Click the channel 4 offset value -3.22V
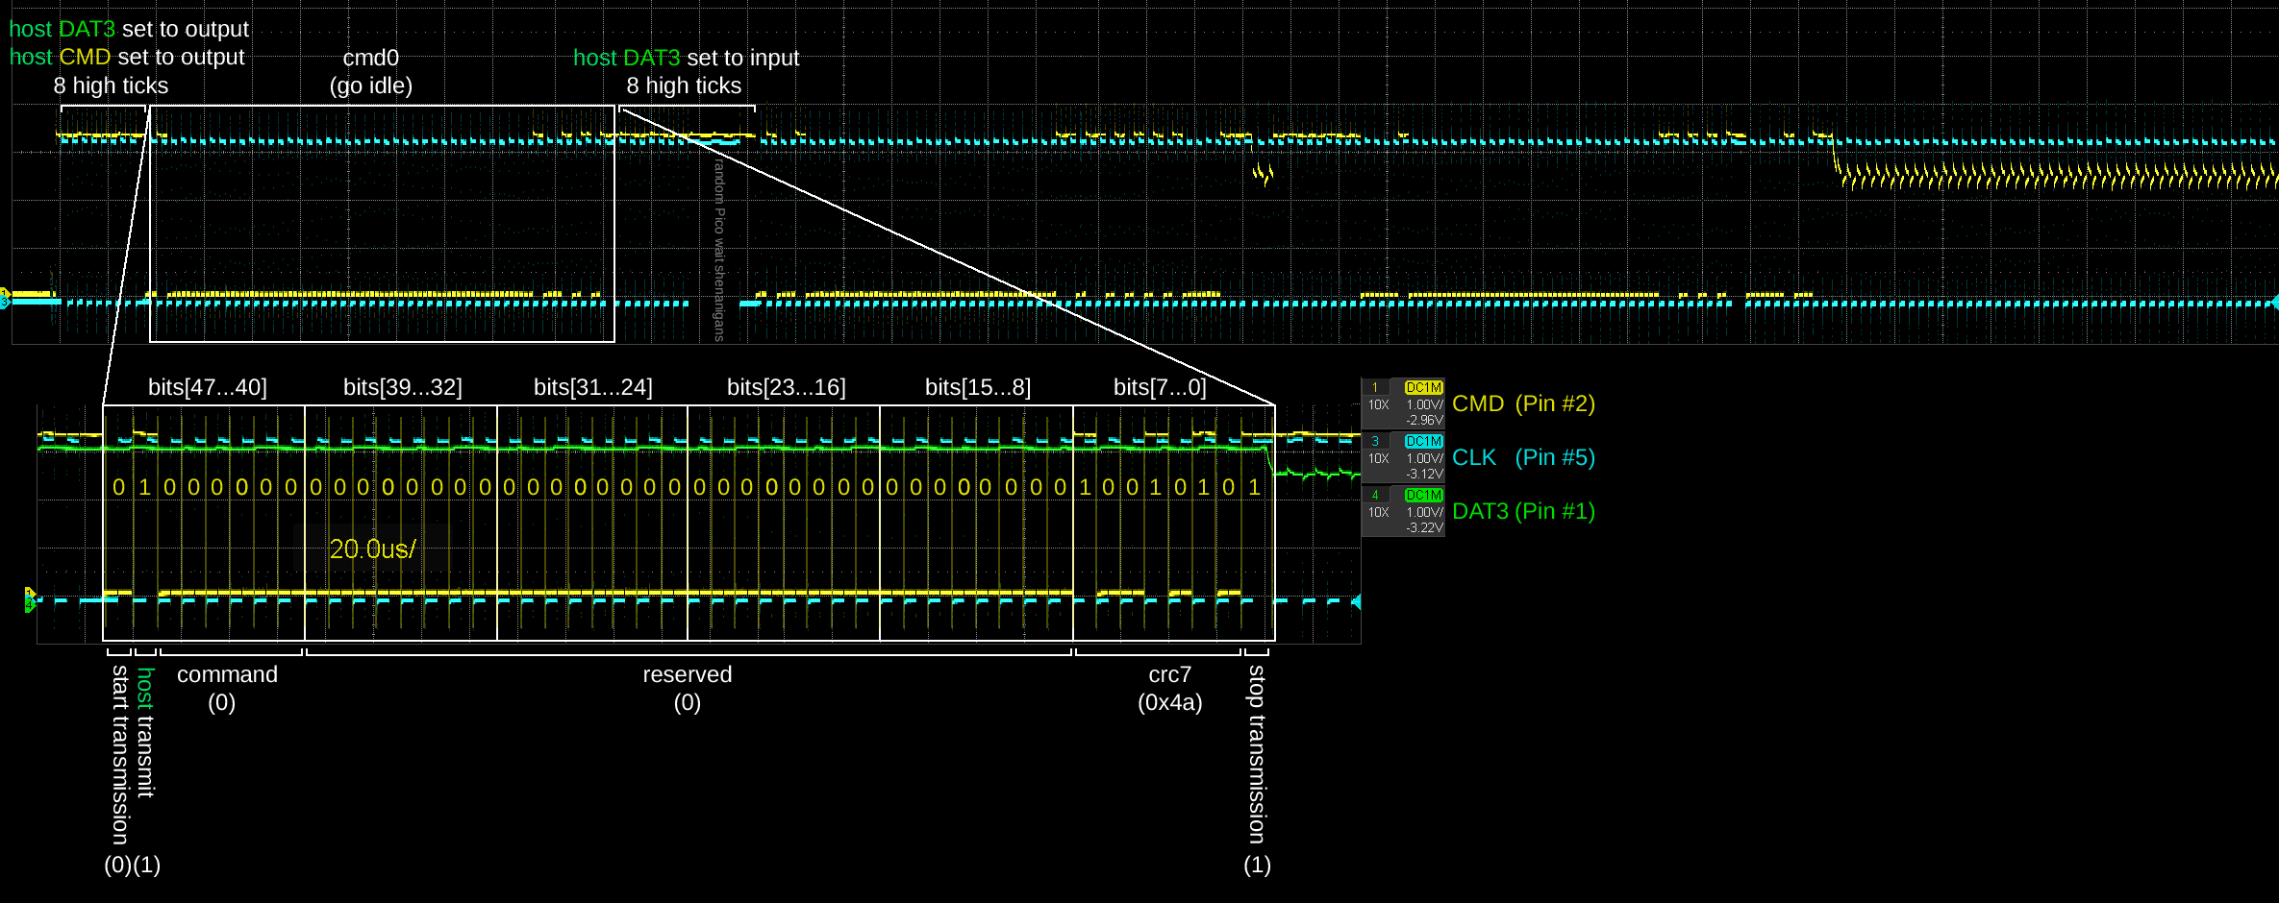2279x903 pixels. pyautogui.click(x=1424, y=527)
